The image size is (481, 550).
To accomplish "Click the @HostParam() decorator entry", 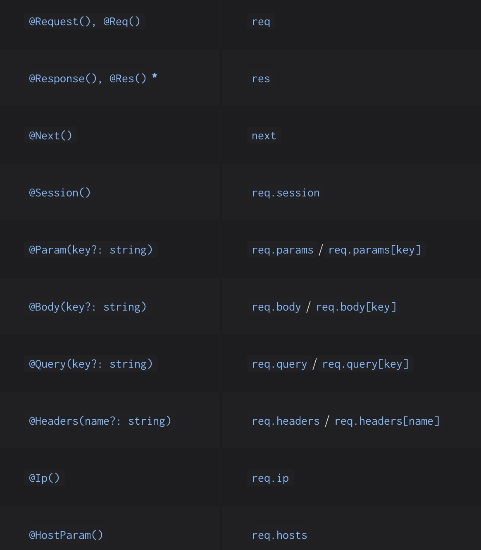I will pos(66,535).
